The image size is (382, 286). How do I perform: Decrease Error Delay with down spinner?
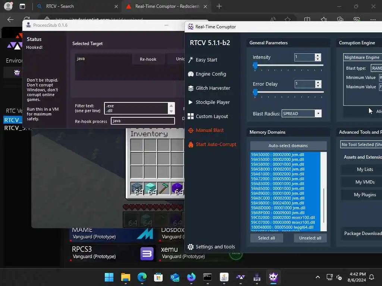click(x=318, y=86)
